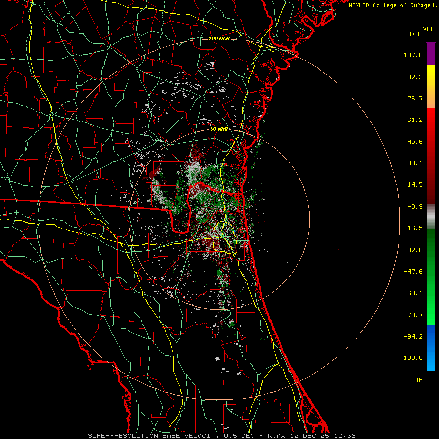Image resolution: width=439 pixels, height=439 pixels.
Task: Click the 30.1 legend value
Action: [x=415, y=163]
